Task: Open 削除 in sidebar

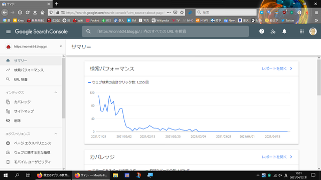Action: pos(31,120)
